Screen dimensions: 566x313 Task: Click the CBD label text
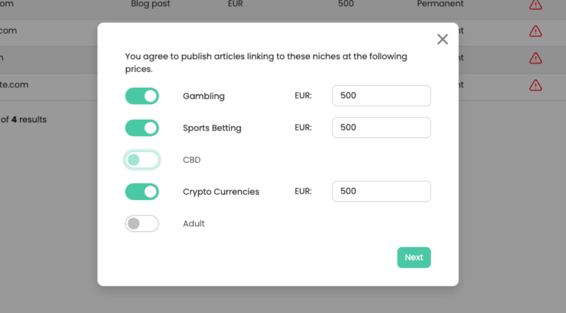(192, 160)
